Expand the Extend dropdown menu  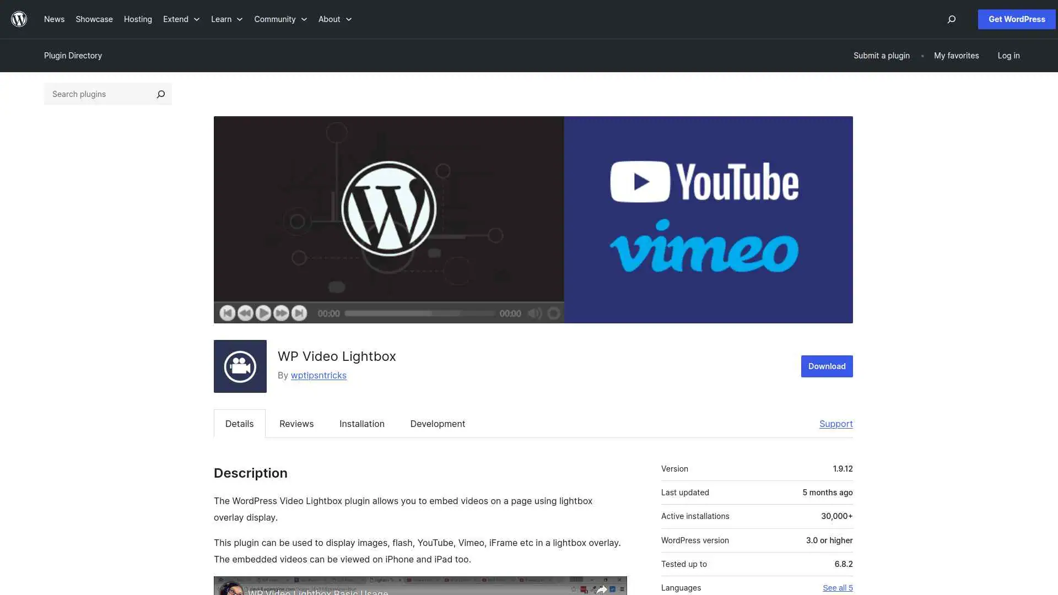181,19
